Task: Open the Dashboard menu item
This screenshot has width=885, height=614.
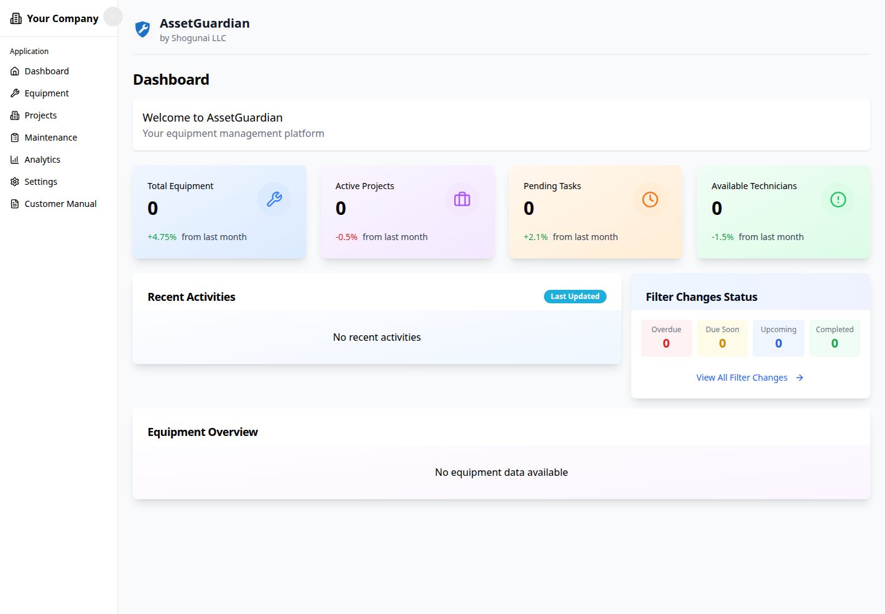Action: 58,71
